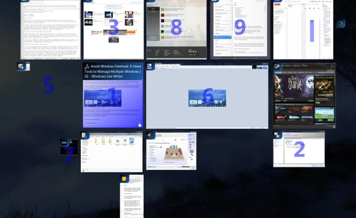The width and height of the screenshot is (356, 218).
Task: Select window 3 showing web page thumbnails
Action: pyautogui.click(x=113, y=29)
